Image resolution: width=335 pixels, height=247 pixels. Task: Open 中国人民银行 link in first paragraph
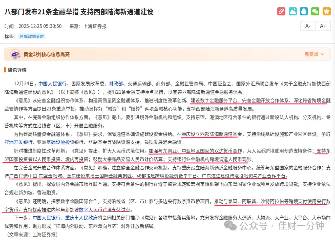point(53,84)
